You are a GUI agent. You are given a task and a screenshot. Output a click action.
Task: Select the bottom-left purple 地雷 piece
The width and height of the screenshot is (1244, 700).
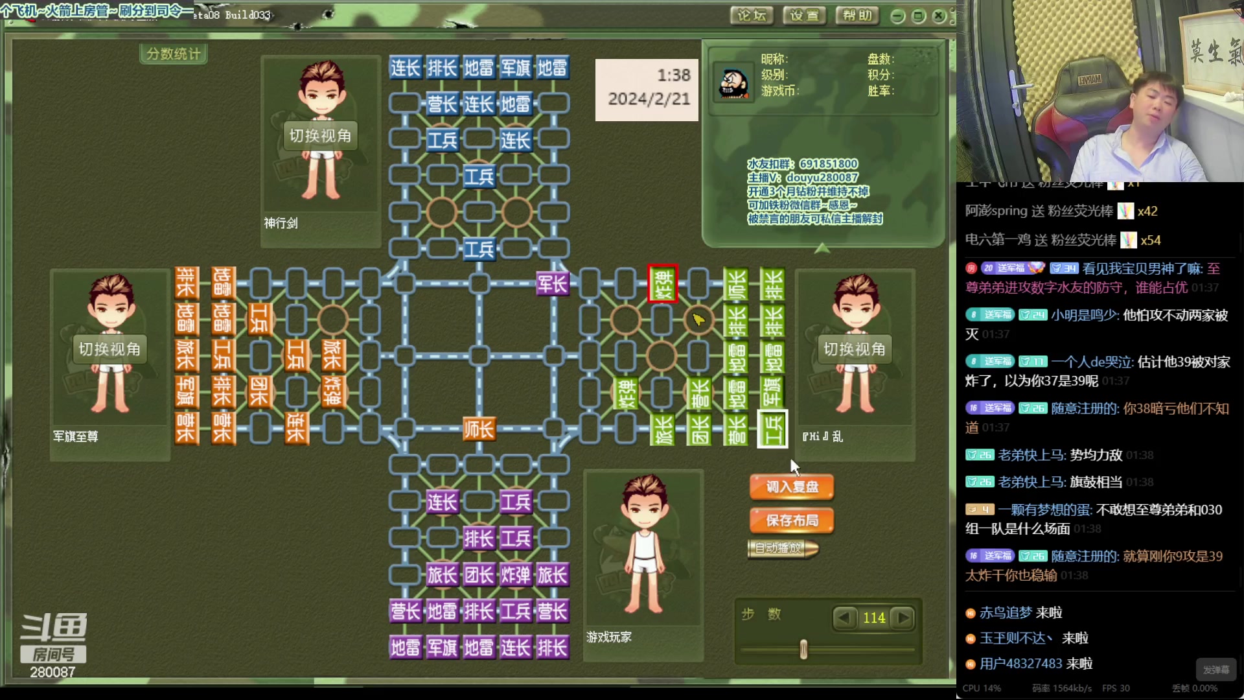click(405, 647)
